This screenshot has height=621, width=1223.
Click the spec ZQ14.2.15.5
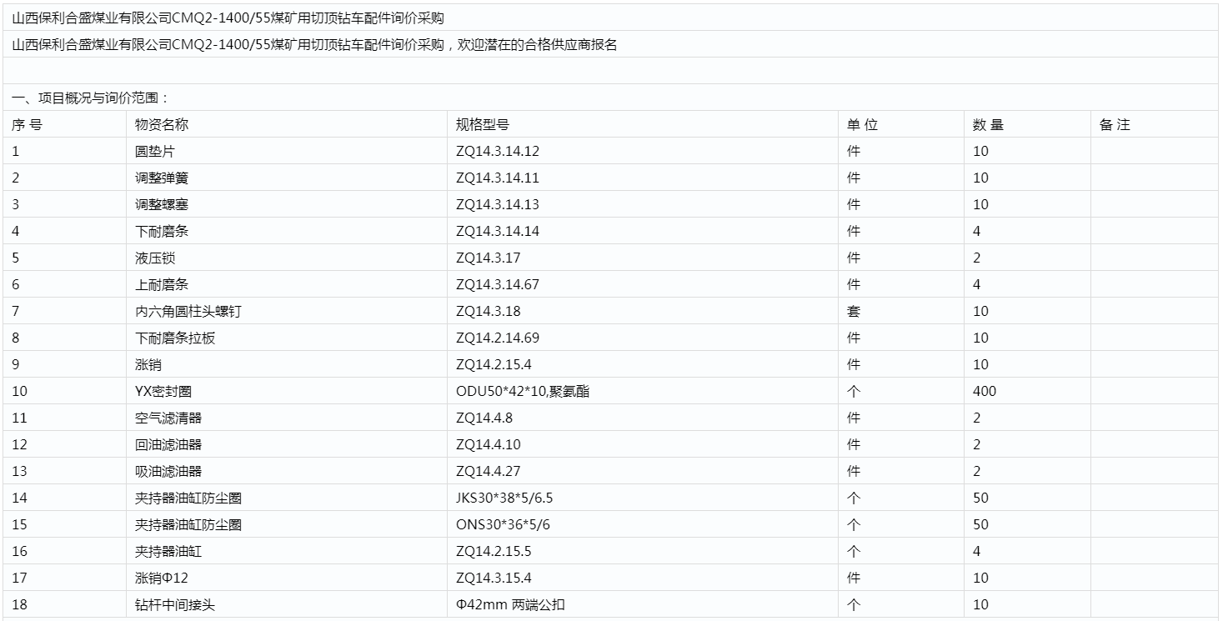pos(494,552)
